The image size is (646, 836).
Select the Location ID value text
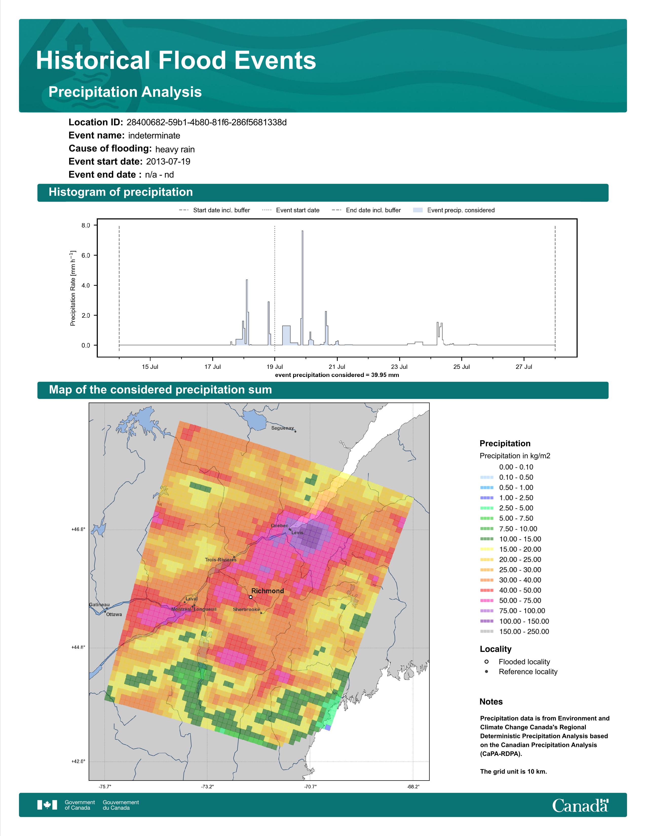(x=207, y=123)
